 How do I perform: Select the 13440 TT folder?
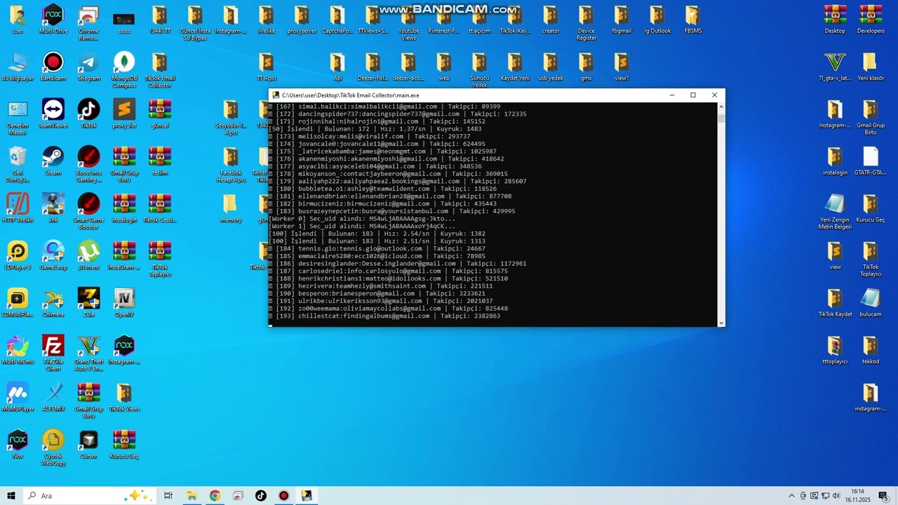pos(160,20)
